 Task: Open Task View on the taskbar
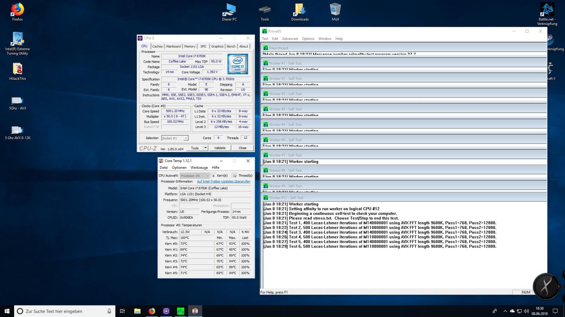pos(122,311)
